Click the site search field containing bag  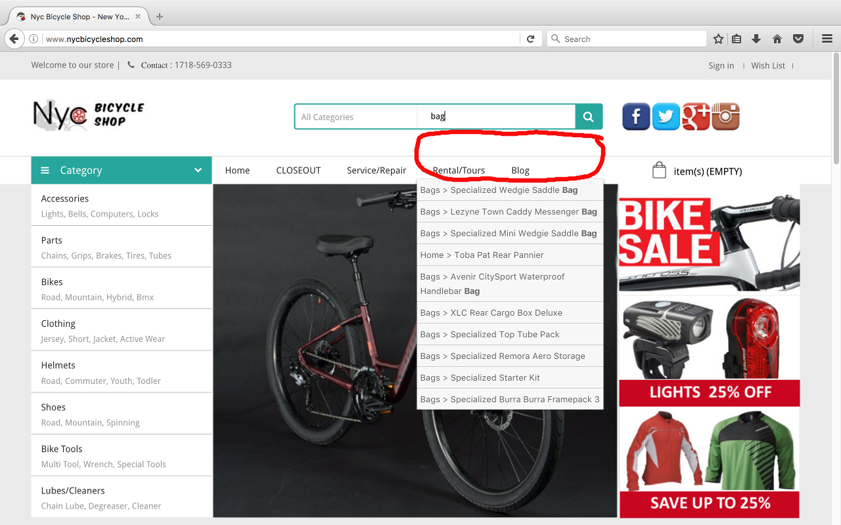pos(496,117)
